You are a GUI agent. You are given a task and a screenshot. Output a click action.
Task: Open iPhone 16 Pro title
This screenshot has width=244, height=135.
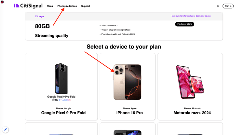129,113
